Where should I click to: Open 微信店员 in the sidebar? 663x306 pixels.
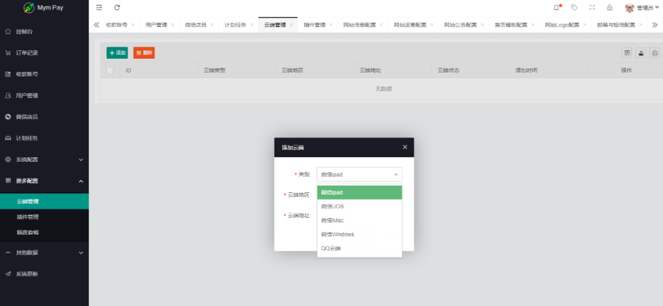pos(45,116)
